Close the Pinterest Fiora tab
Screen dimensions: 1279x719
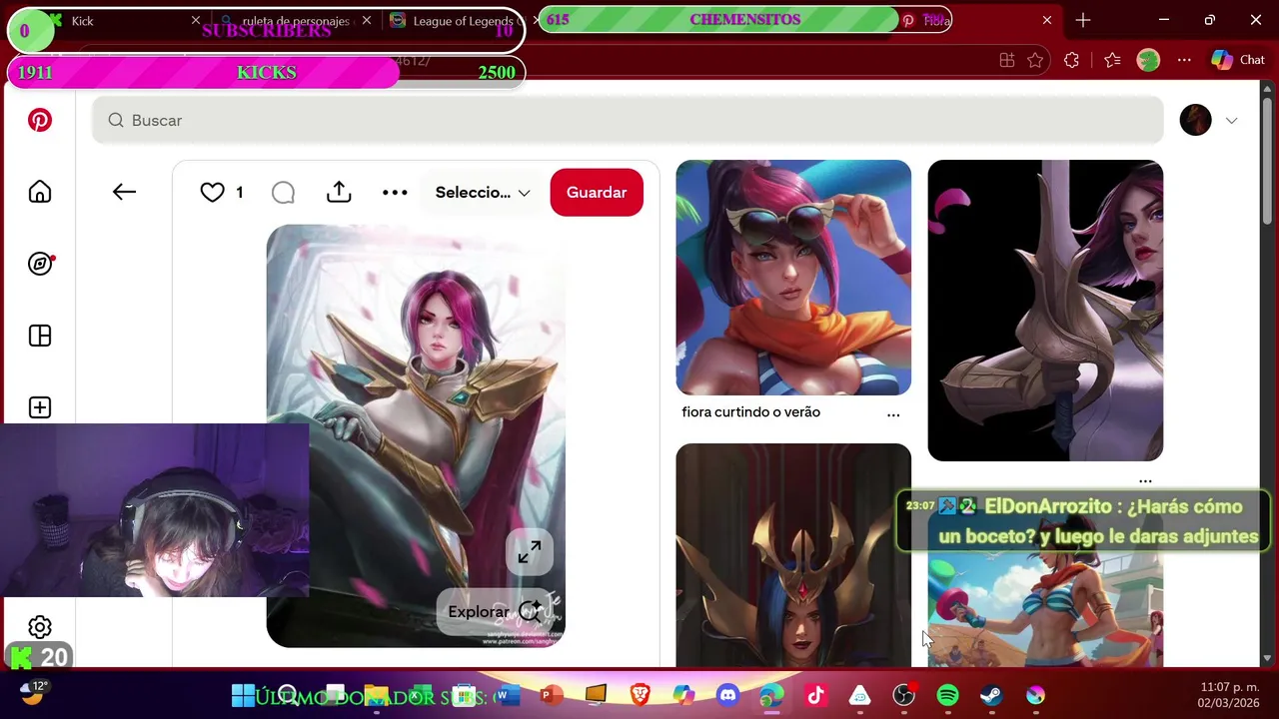click(1047, 20)
